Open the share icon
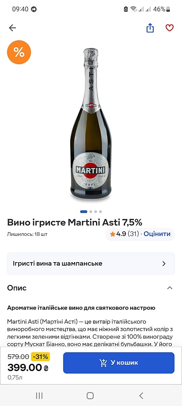182x406 pixels. pos(150,28)
